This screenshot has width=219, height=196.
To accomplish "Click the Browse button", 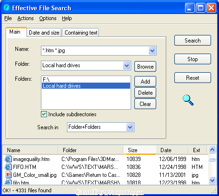I will point(145,67).
